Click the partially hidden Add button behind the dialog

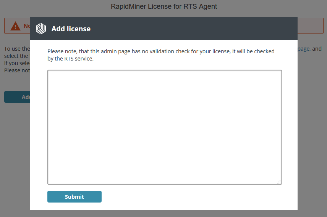tap(17, 97)
